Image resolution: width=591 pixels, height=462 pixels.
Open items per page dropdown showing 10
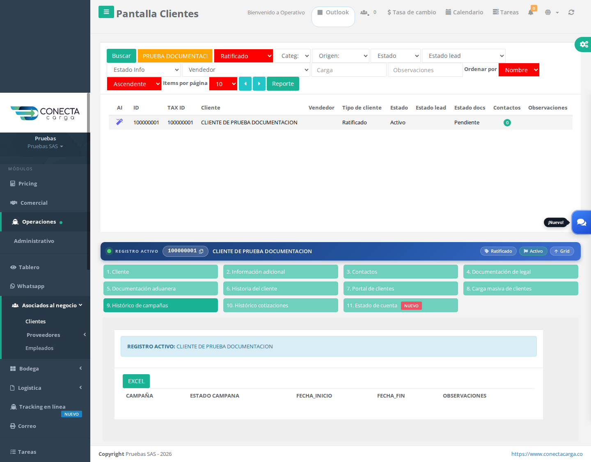click(223, 84)
